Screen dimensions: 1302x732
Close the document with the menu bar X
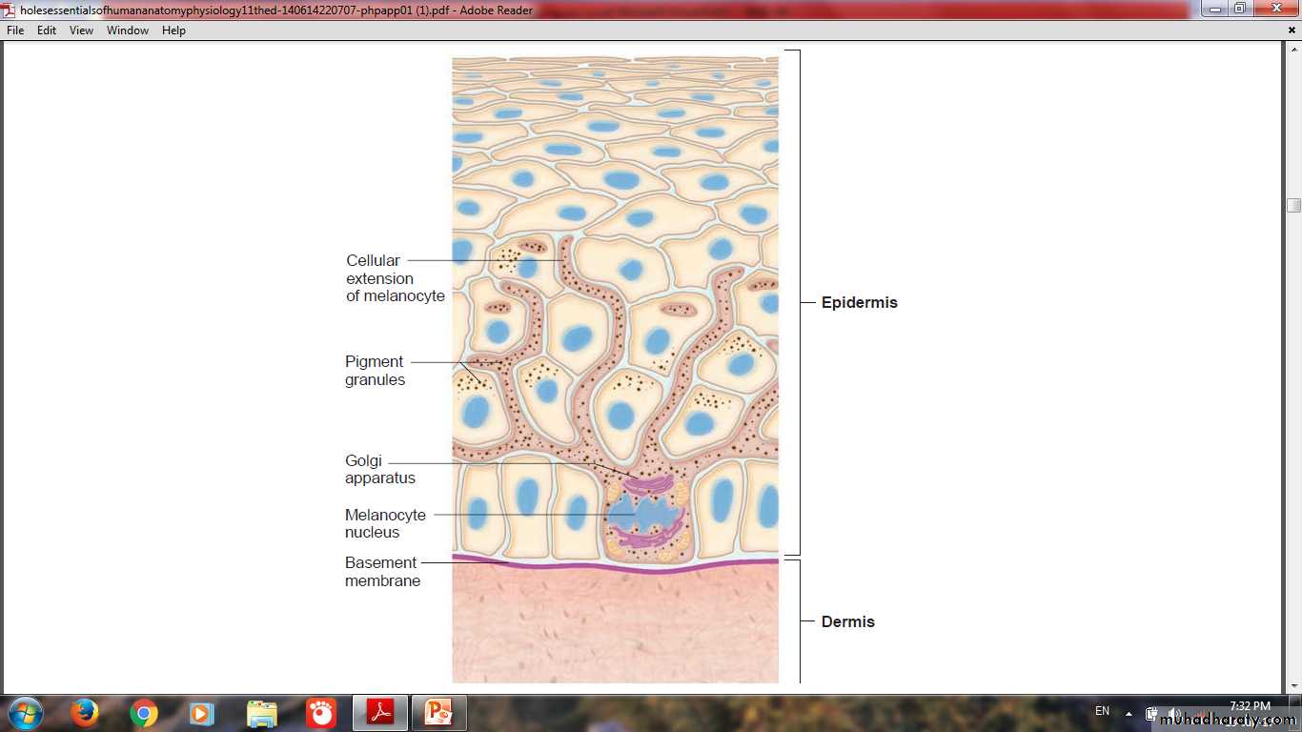coord(1292,30)
